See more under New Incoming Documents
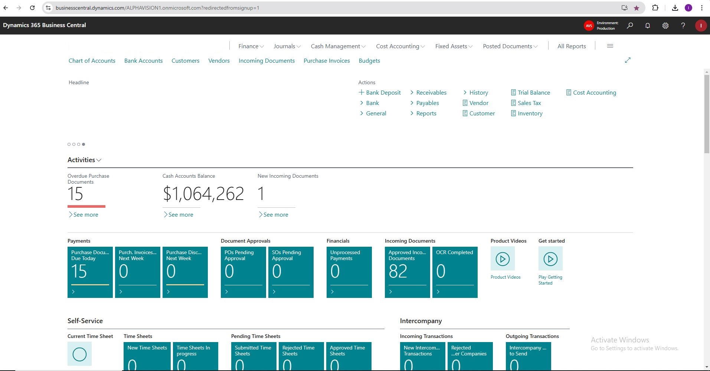The height and width of the screenshot is (371, 710). tap(274, 214)
